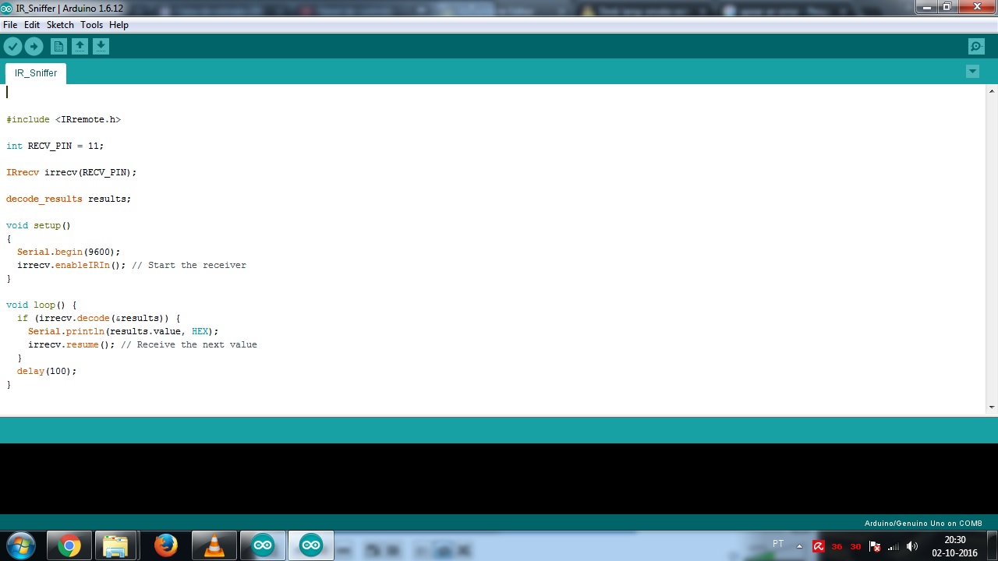Open the network signal tray icon
Screen dimensions: 998x561
click(893, 546)
